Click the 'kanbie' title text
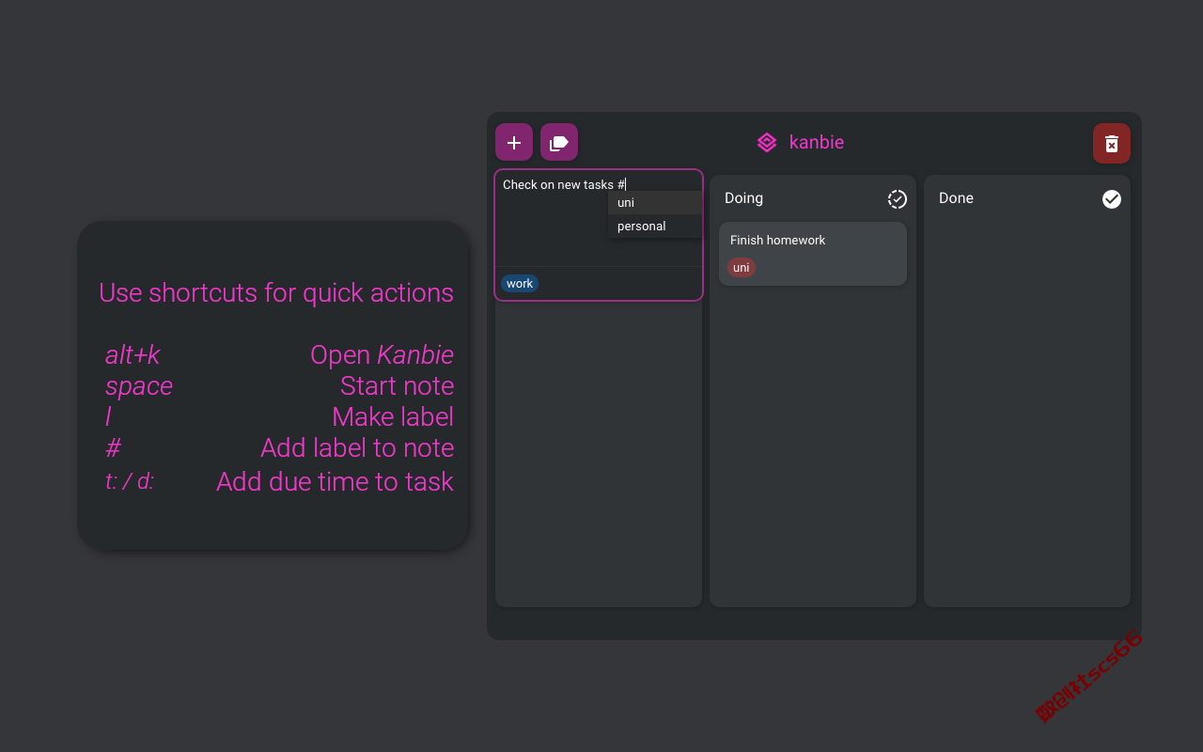Screen dimensions: 1203x752 (x=817, y=143)
